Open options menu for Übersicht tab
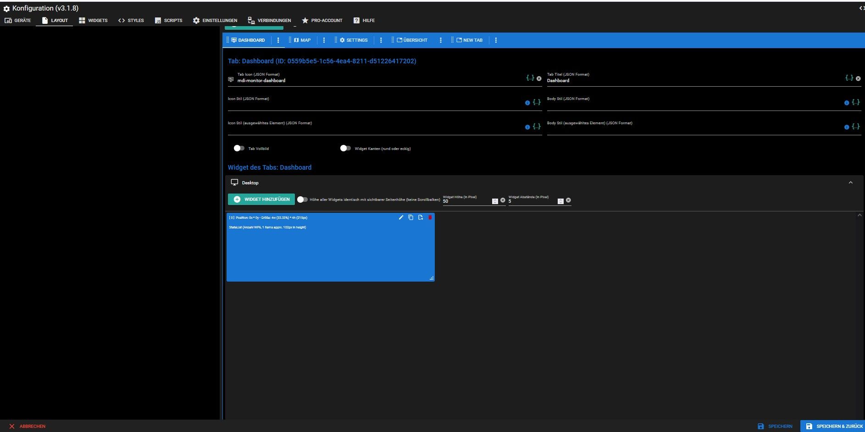The height and width of the screenshot is (432, 865). coord(440,40)
